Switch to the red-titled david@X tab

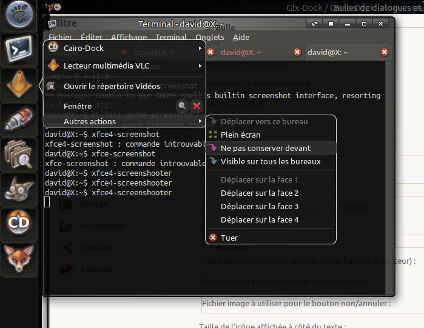click(x=241, y=52)
